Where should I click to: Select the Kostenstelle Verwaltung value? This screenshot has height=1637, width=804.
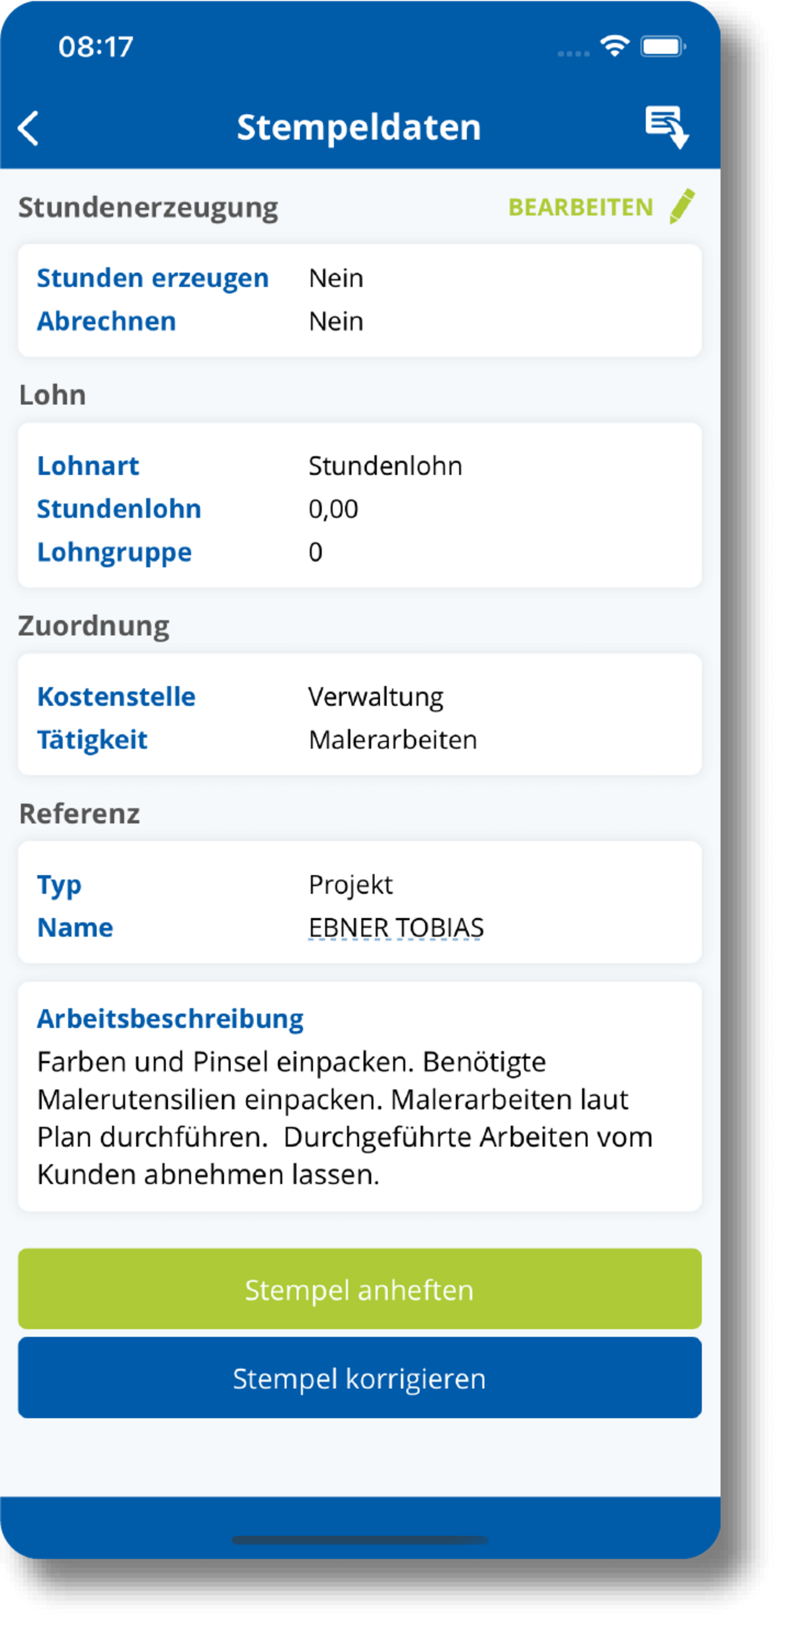click(375, 697)
